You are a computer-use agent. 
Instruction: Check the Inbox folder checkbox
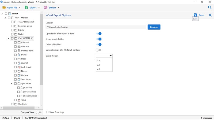[x=15, y=59]
